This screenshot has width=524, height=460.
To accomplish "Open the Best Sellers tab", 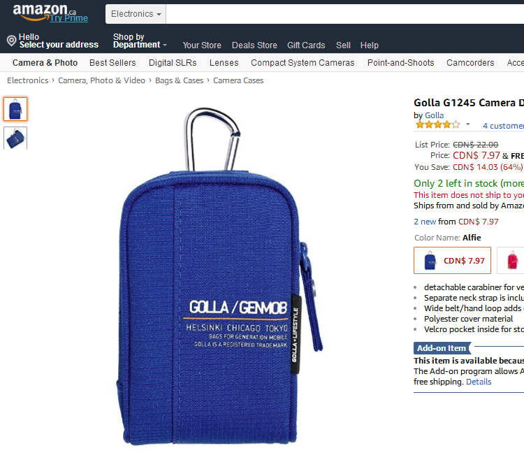I will (x=112, y=63).
